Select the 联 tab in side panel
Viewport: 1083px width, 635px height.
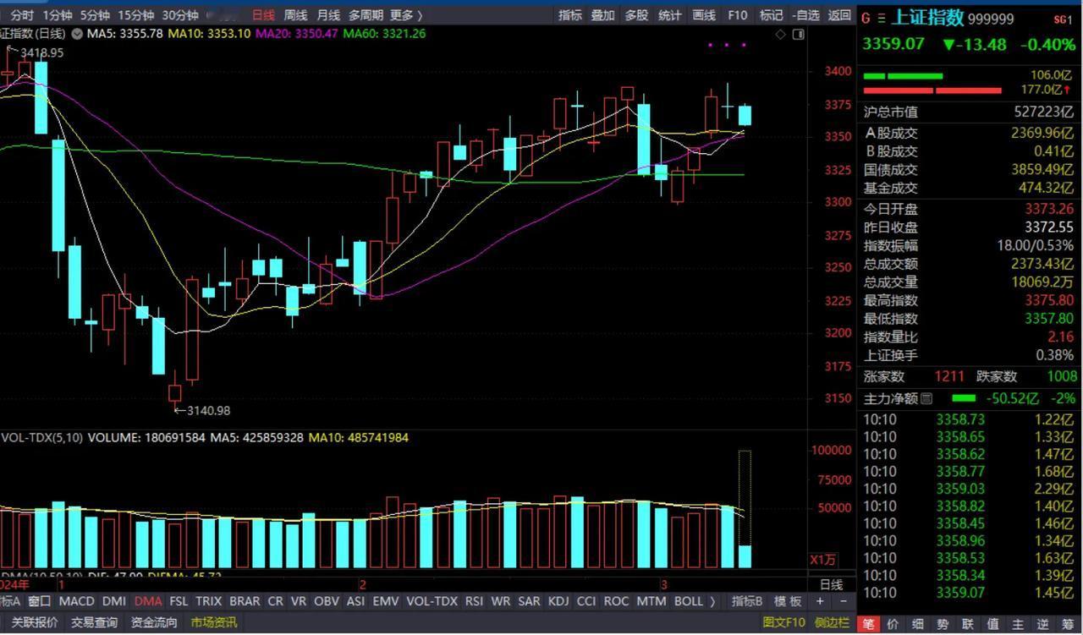[969, 624]
